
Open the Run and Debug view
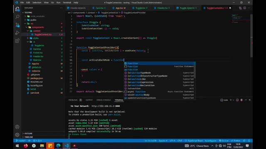point(17,33)
